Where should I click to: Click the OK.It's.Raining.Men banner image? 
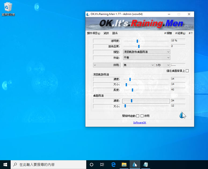[x=140, y=24]
